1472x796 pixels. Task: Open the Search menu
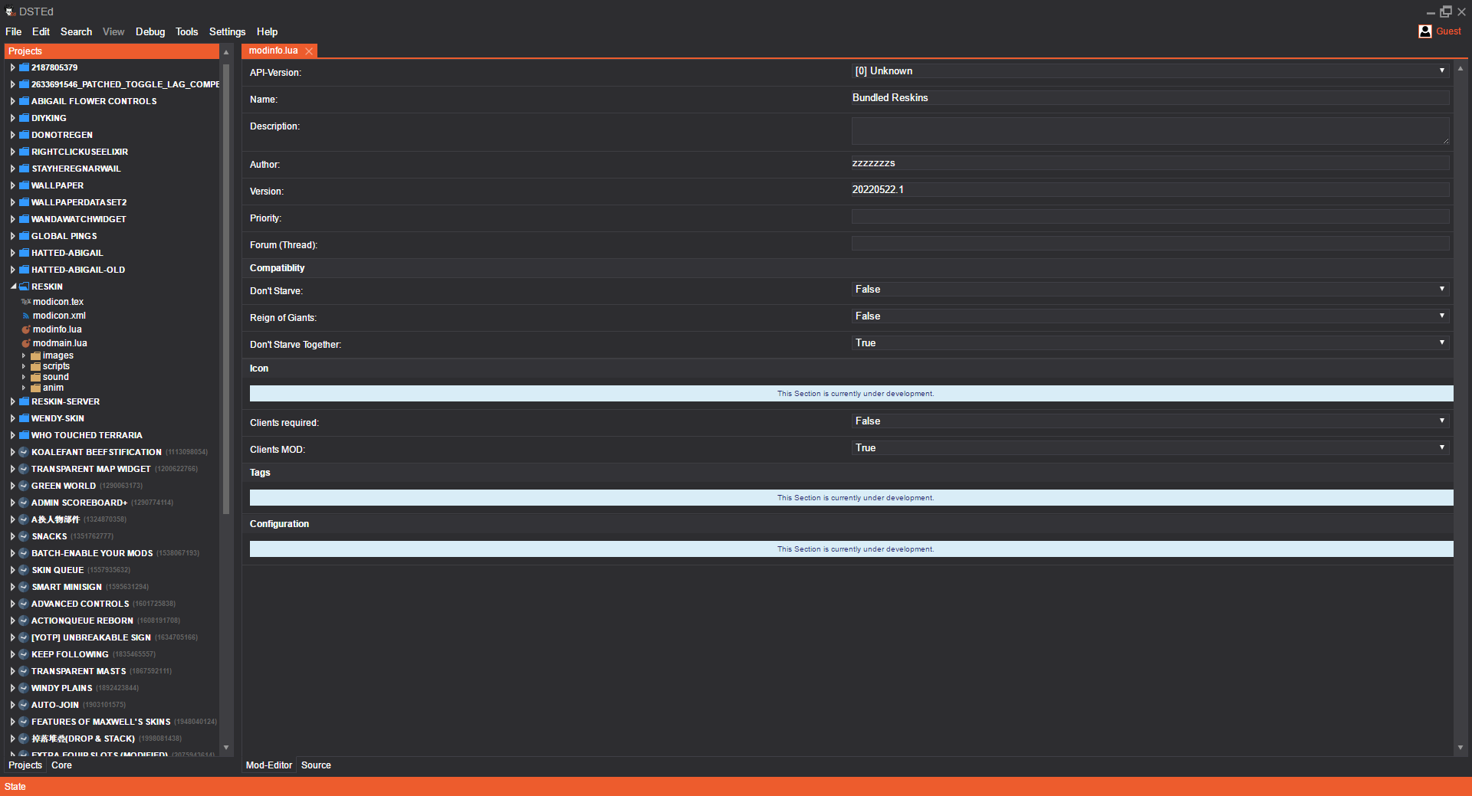(76, 31)
